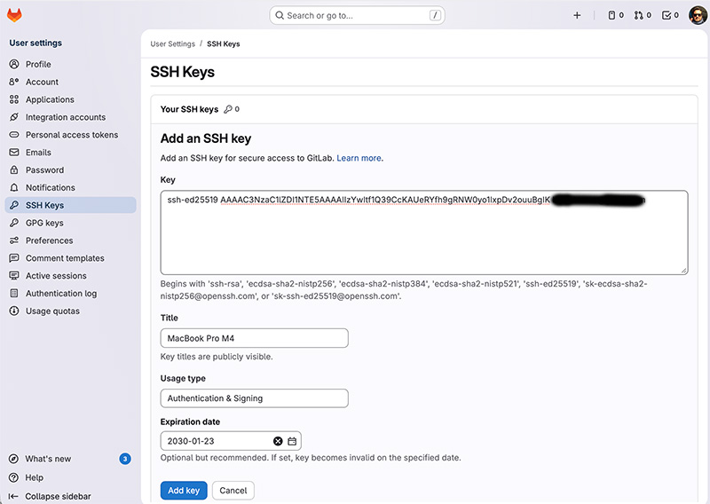
Task: Click SSH Keys breadcrumb link
Action: pyautogui.click(x=224, y=44)
